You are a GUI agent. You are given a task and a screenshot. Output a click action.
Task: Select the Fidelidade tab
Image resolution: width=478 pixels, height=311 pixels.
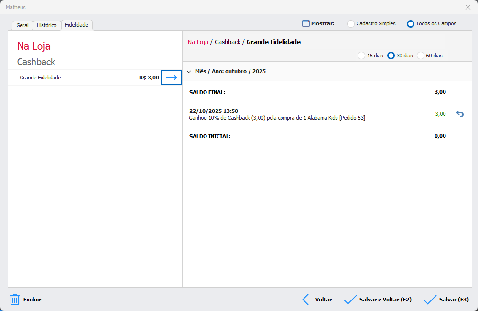[76, 25]
